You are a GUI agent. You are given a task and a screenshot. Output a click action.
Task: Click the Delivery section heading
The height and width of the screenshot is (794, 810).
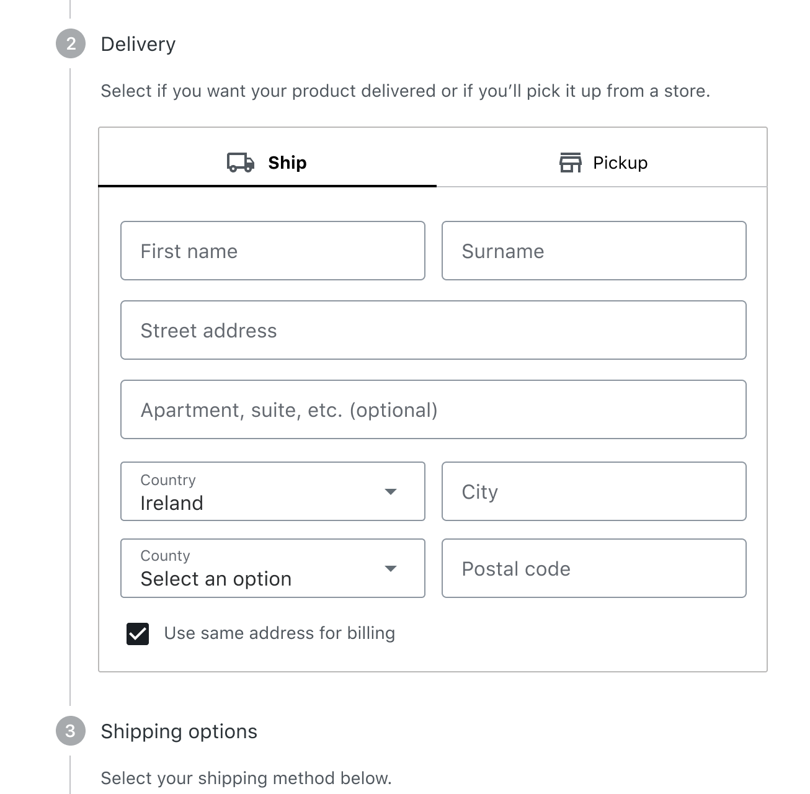click(138, 44)
